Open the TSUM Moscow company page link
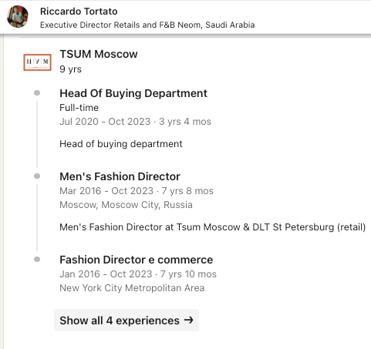Viewport: 371px width, 349px height. [99, 54]
